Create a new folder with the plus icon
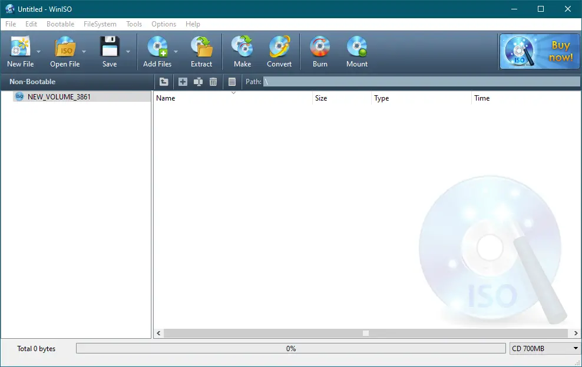 [183, 82]
